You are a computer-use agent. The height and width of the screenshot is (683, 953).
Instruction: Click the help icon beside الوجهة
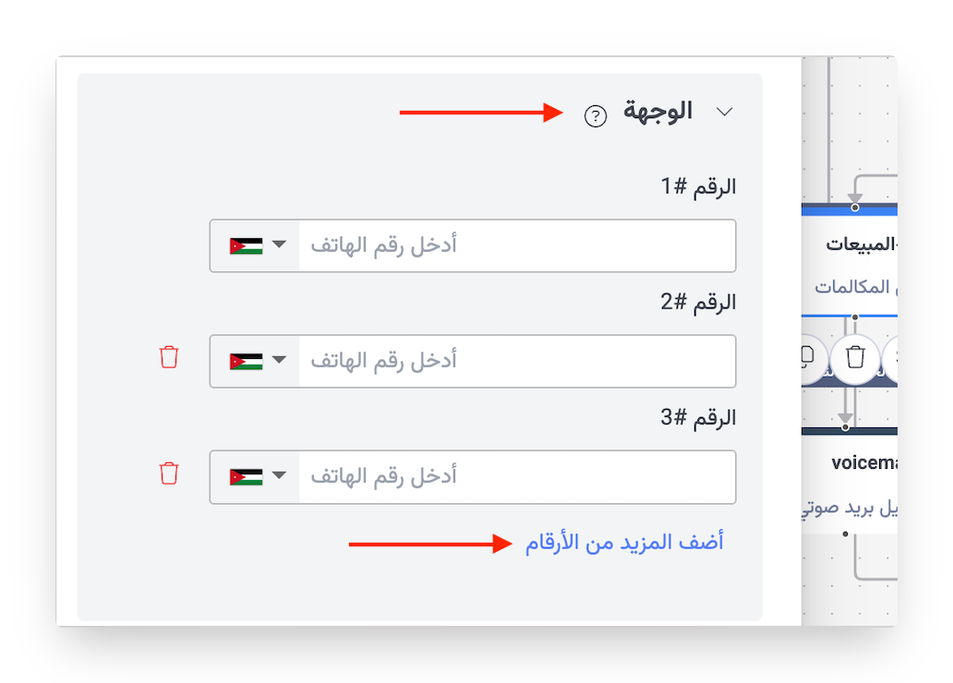pyautogui.click(x=596, y=116)
